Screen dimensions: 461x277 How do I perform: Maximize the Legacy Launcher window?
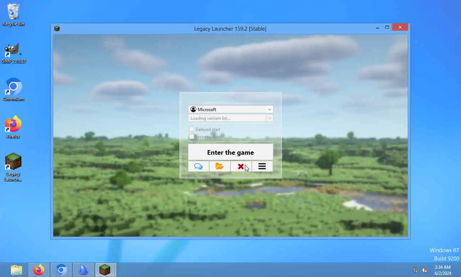pos(387,27)
